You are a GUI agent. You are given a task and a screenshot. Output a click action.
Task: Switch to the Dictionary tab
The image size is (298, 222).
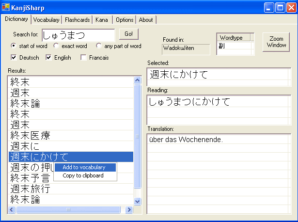(x=16, y=19)
